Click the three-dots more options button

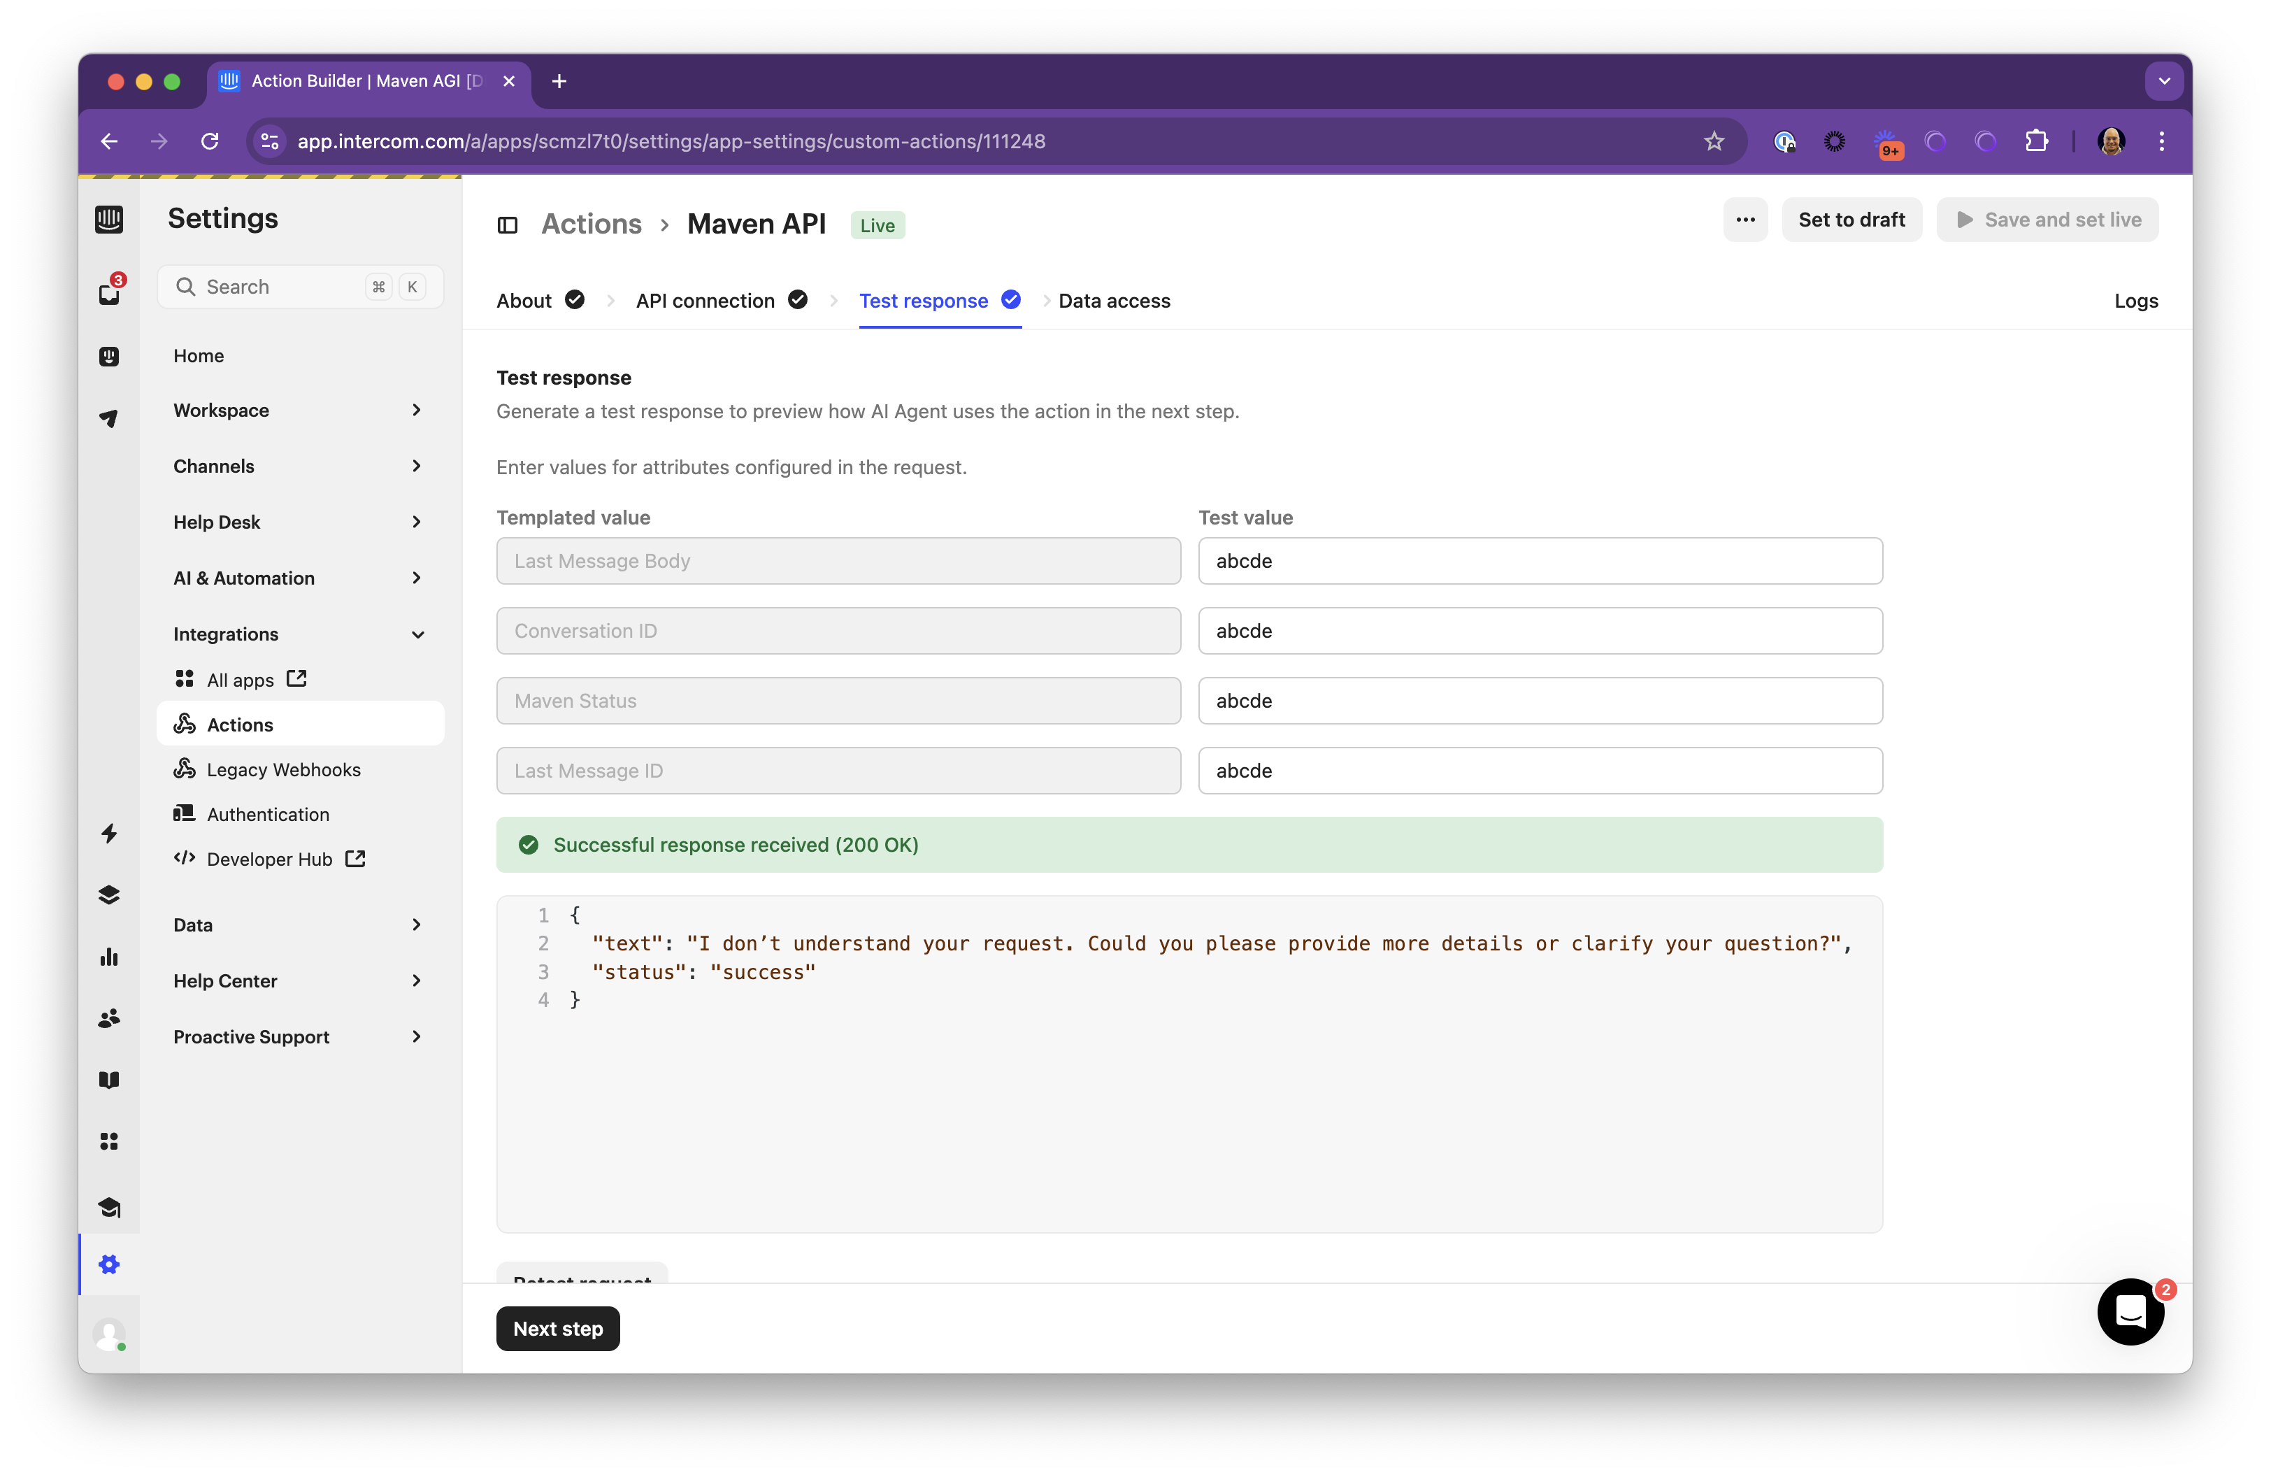coord(1745,220)
